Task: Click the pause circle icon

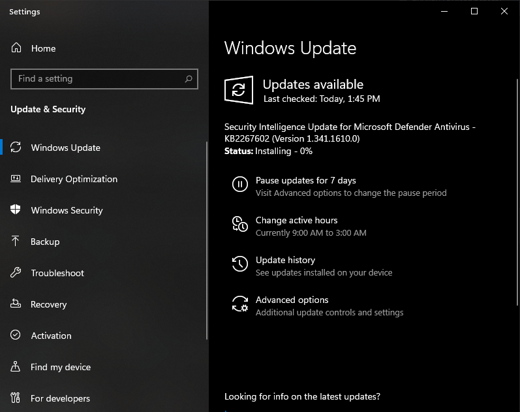Action: click(239, 184)
